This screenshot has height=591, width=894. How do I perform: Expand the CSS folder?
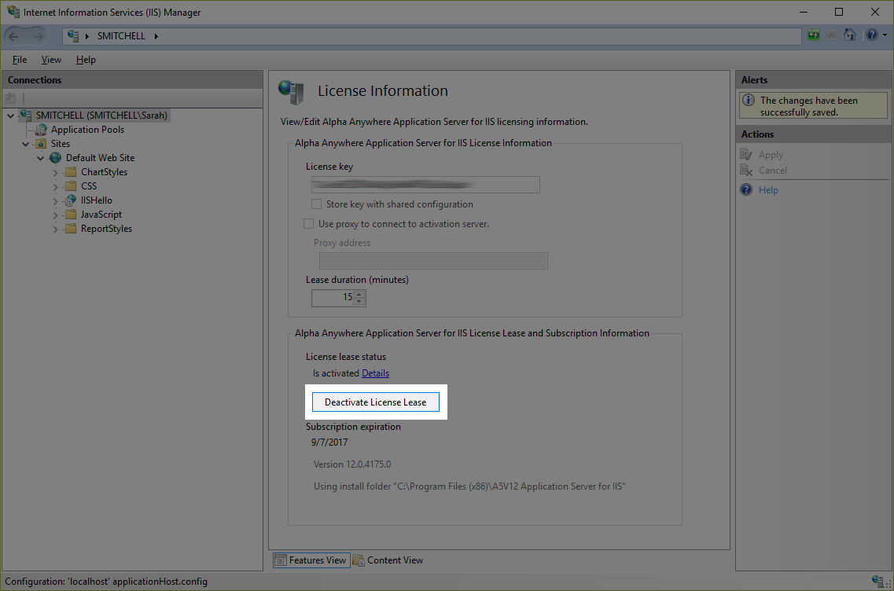55,187
